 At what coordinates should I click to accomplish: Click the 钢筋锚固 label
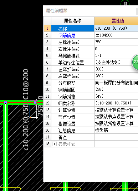tap(67, 90)
